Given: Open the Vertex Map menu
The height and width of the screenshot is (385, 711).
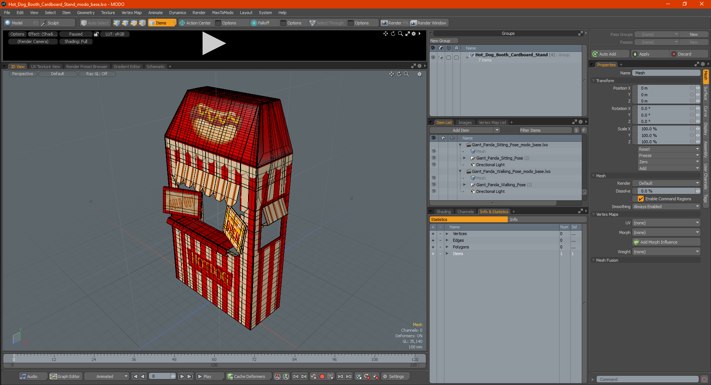Looking at the screenshot, I should coord(131,13).
